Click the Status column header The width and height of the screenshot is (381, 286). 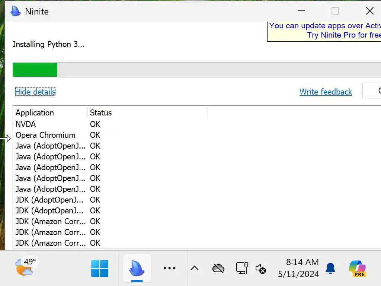(x=147, y=112)
